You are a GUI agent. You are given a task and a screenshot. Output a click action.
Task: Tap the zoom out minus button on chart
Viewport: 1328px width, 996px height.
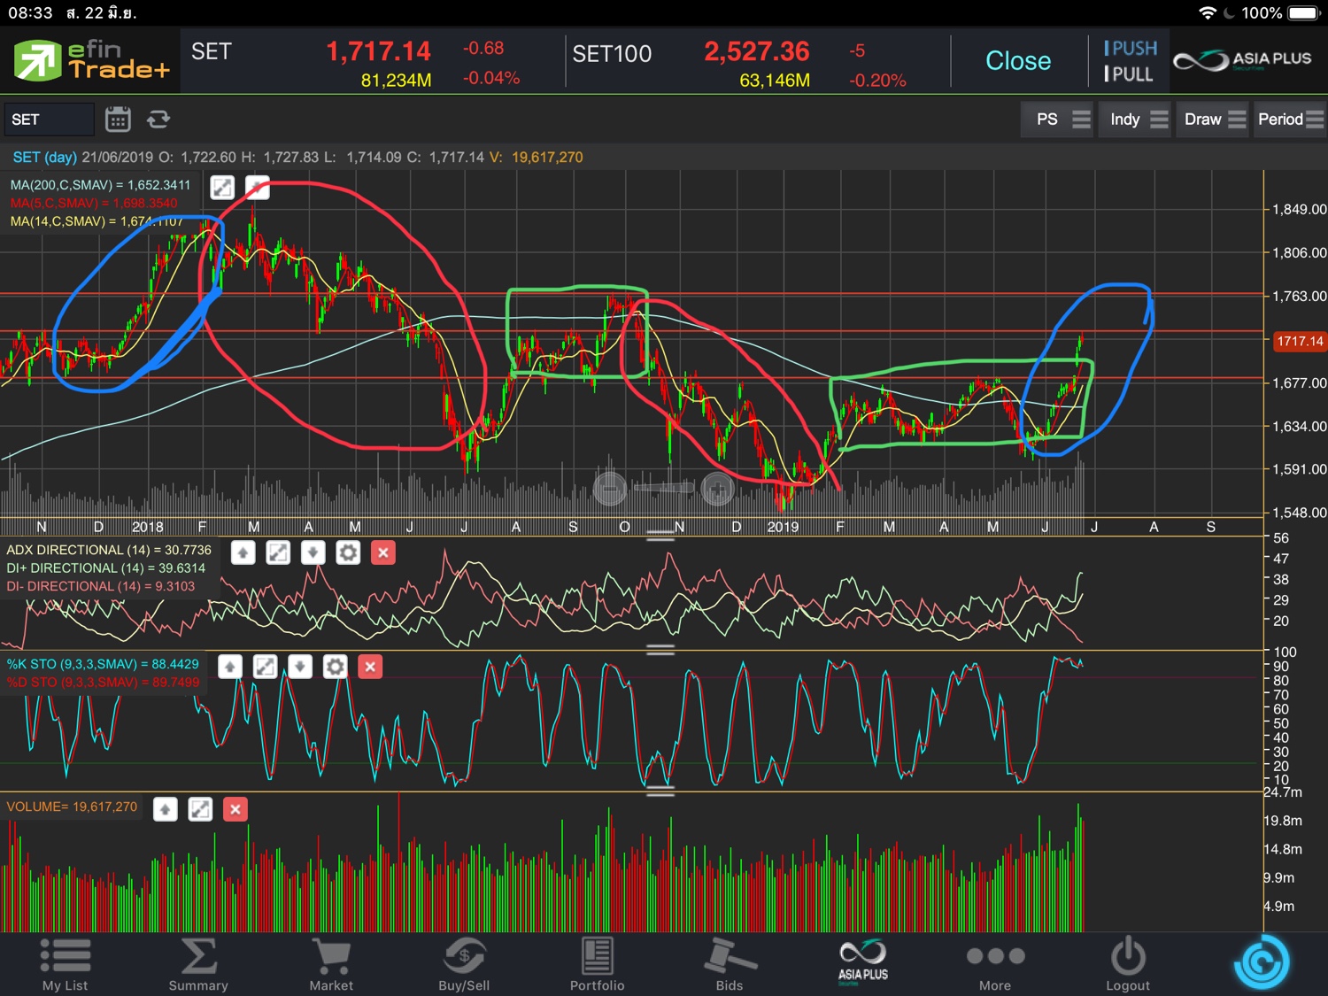(610, 488)
